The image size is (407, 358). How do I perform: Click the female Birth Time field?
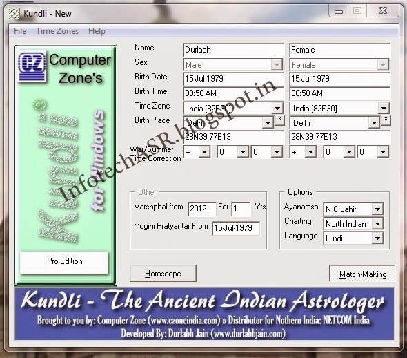[339, 93]
